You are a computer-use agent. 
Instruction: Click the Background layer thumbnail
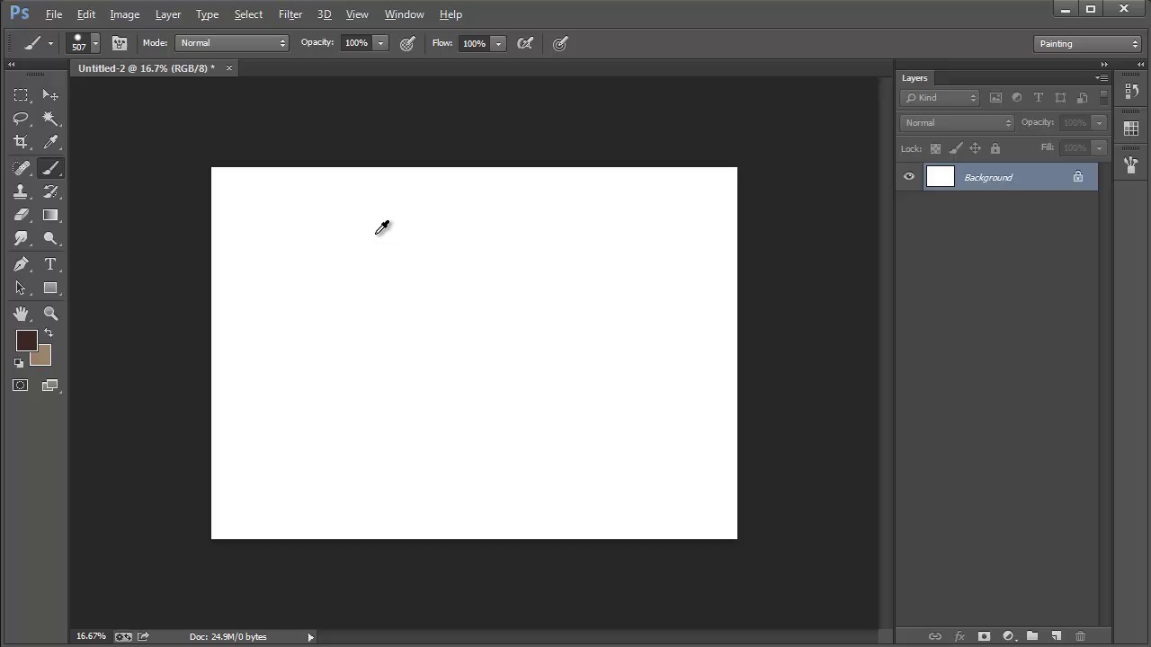click(941, 177)
